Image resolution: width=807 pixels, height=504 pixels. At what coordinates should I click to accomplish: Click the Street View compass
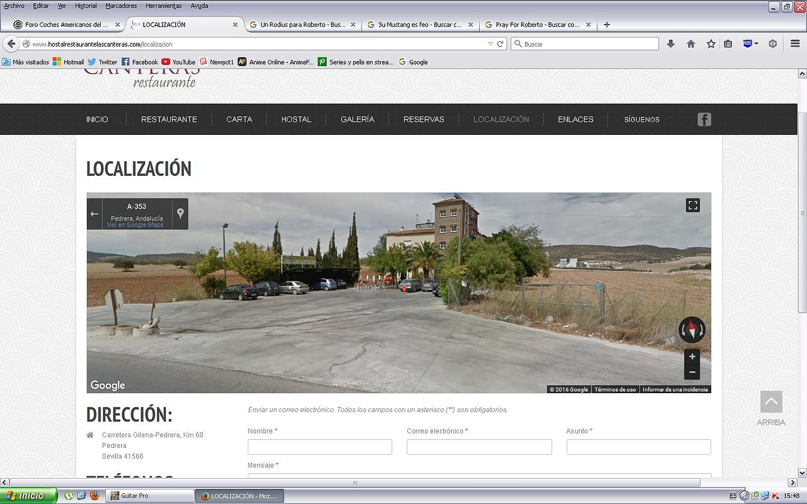point(692,329)
